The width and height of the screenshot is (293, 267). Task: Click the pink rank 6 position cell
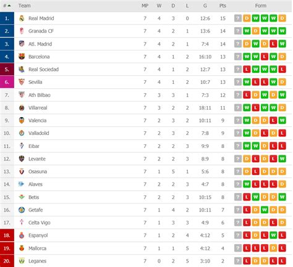pyautogui.click(x=7, y=82)
